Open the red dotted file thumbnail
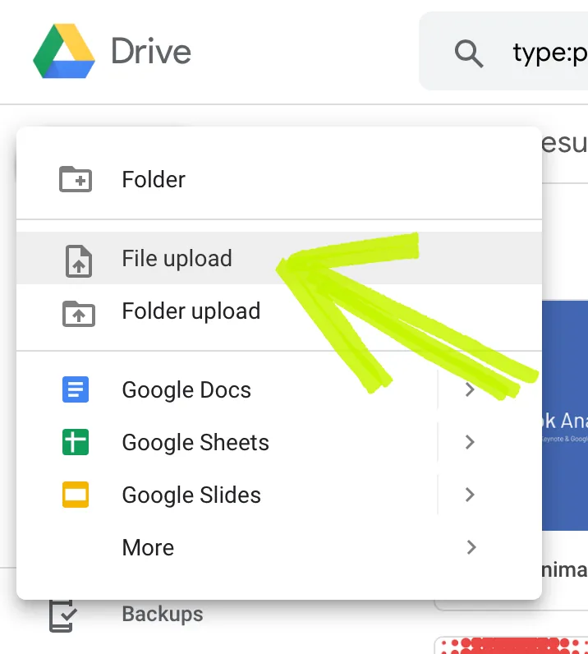The height and width of the screenshot is (654, 588). point(512,645)
